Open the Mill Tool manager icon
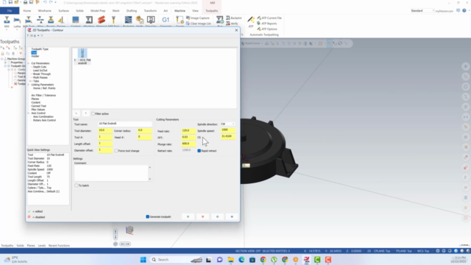 [113, 20]
